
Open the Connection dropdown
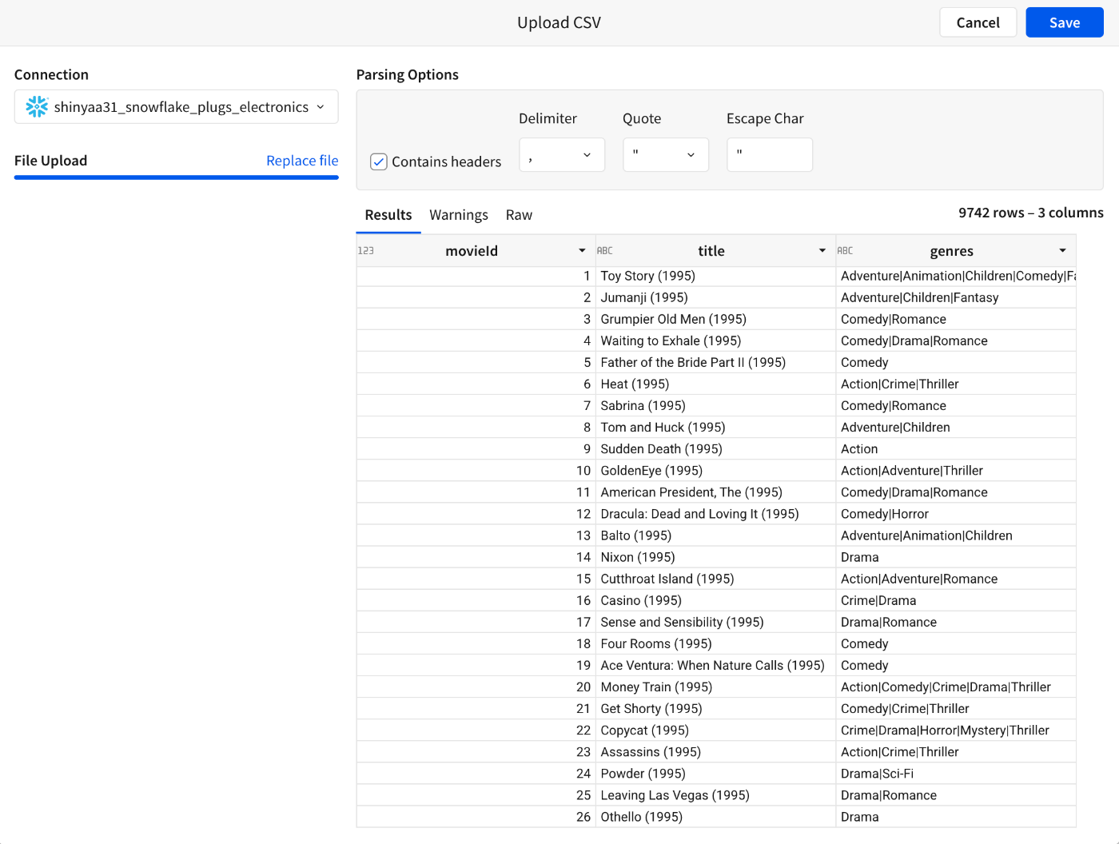[176, 107]
